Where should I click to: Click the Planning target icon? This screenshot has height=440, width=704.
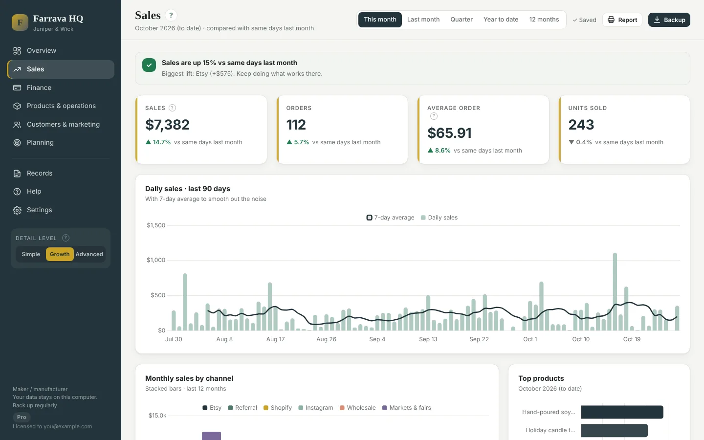click(17, 143)
